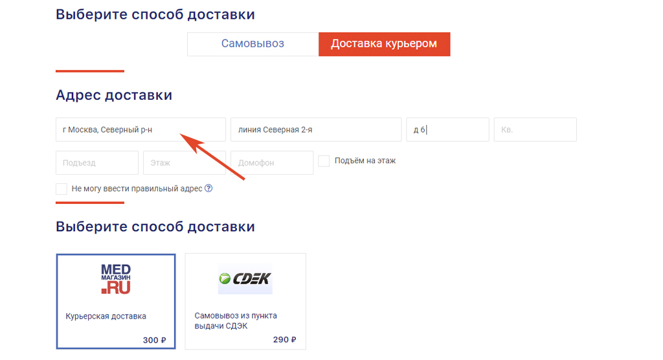663x360 pixels.
Task: Open the question mark help icon
Action: coord(208,188)
